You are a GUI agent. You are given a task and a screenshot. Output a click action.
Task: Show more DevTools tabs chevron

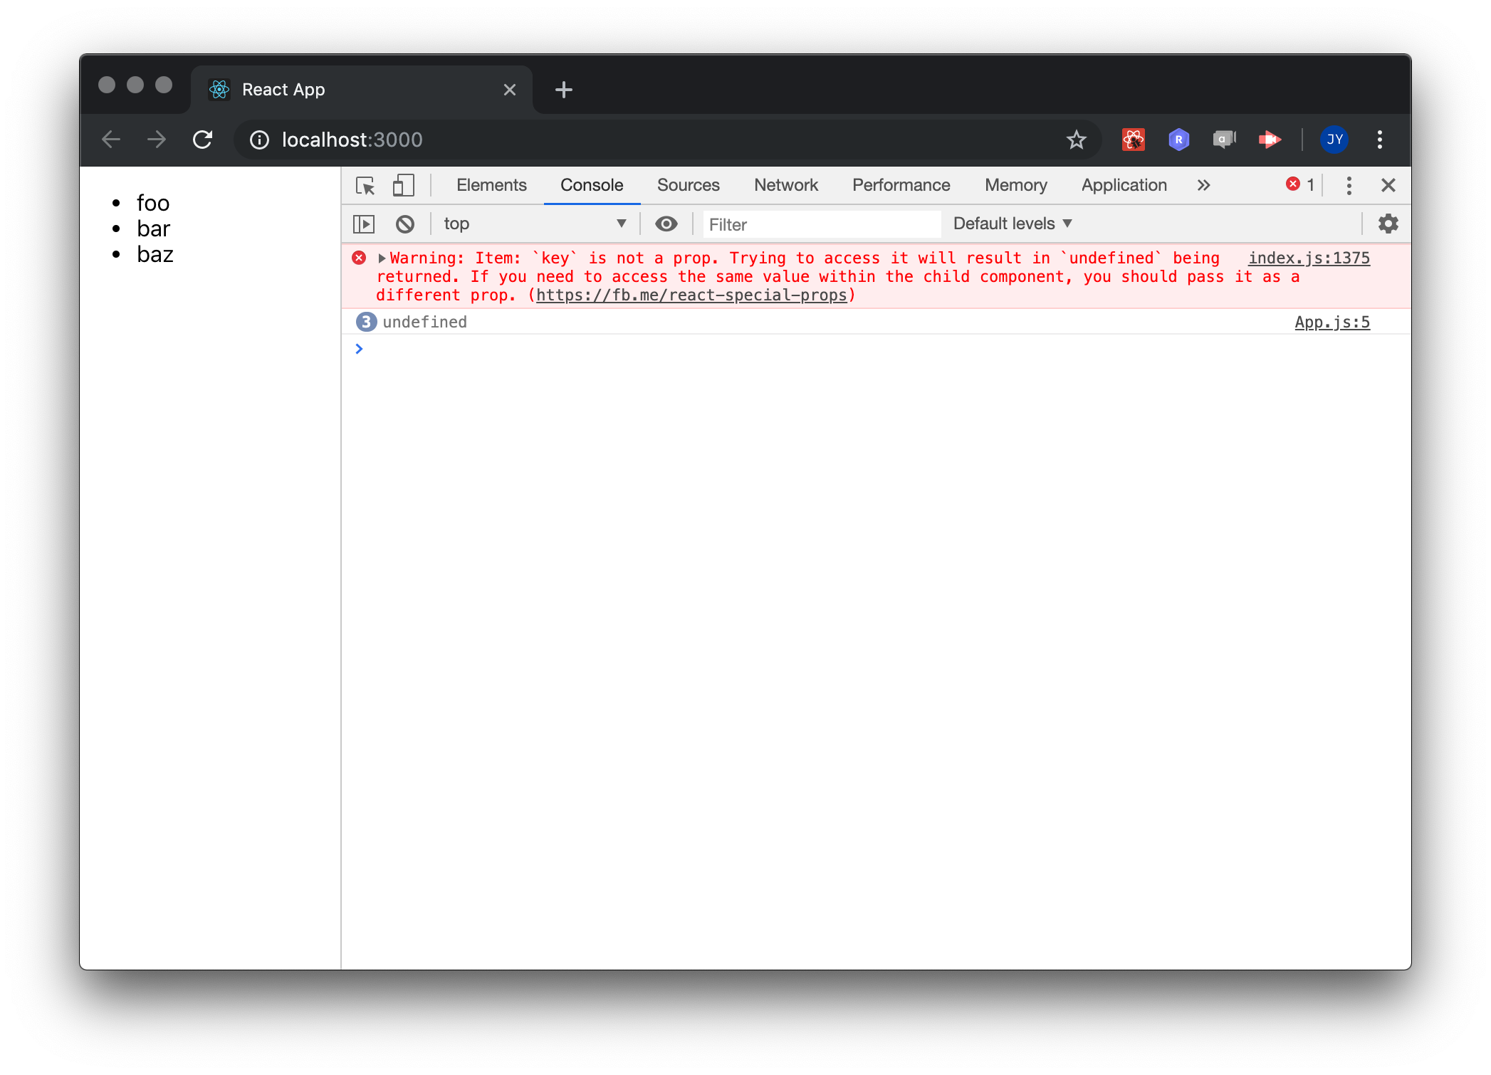[x=1203, y=186]
